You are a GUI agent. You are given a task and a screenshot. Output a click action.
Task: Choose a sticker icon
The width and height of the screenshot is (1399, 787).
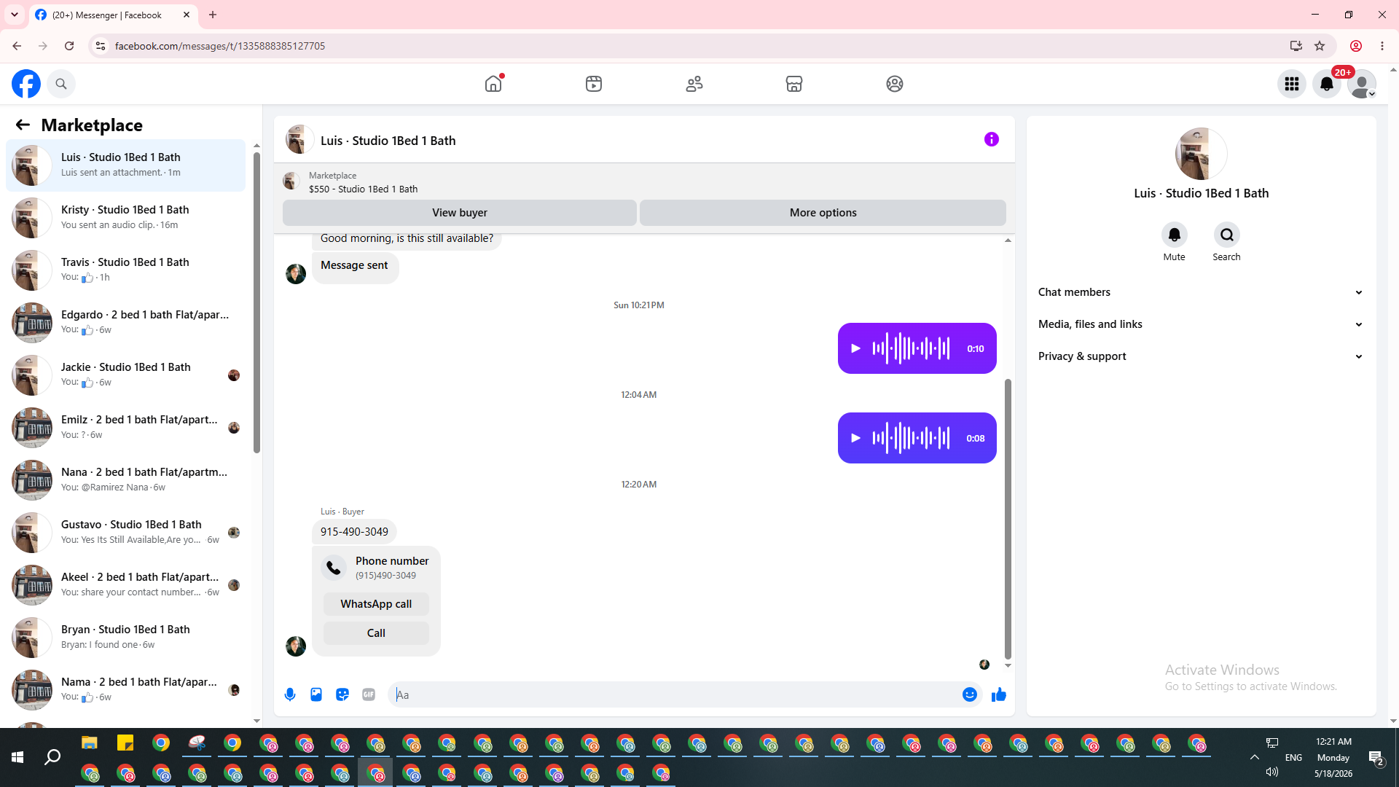pos(342,694)
